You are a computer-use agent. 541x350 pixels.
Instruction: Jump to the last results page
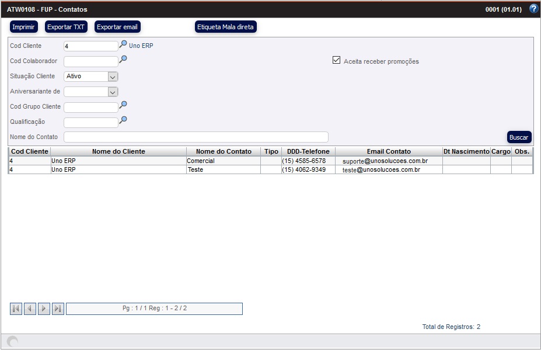pos(58,309)
